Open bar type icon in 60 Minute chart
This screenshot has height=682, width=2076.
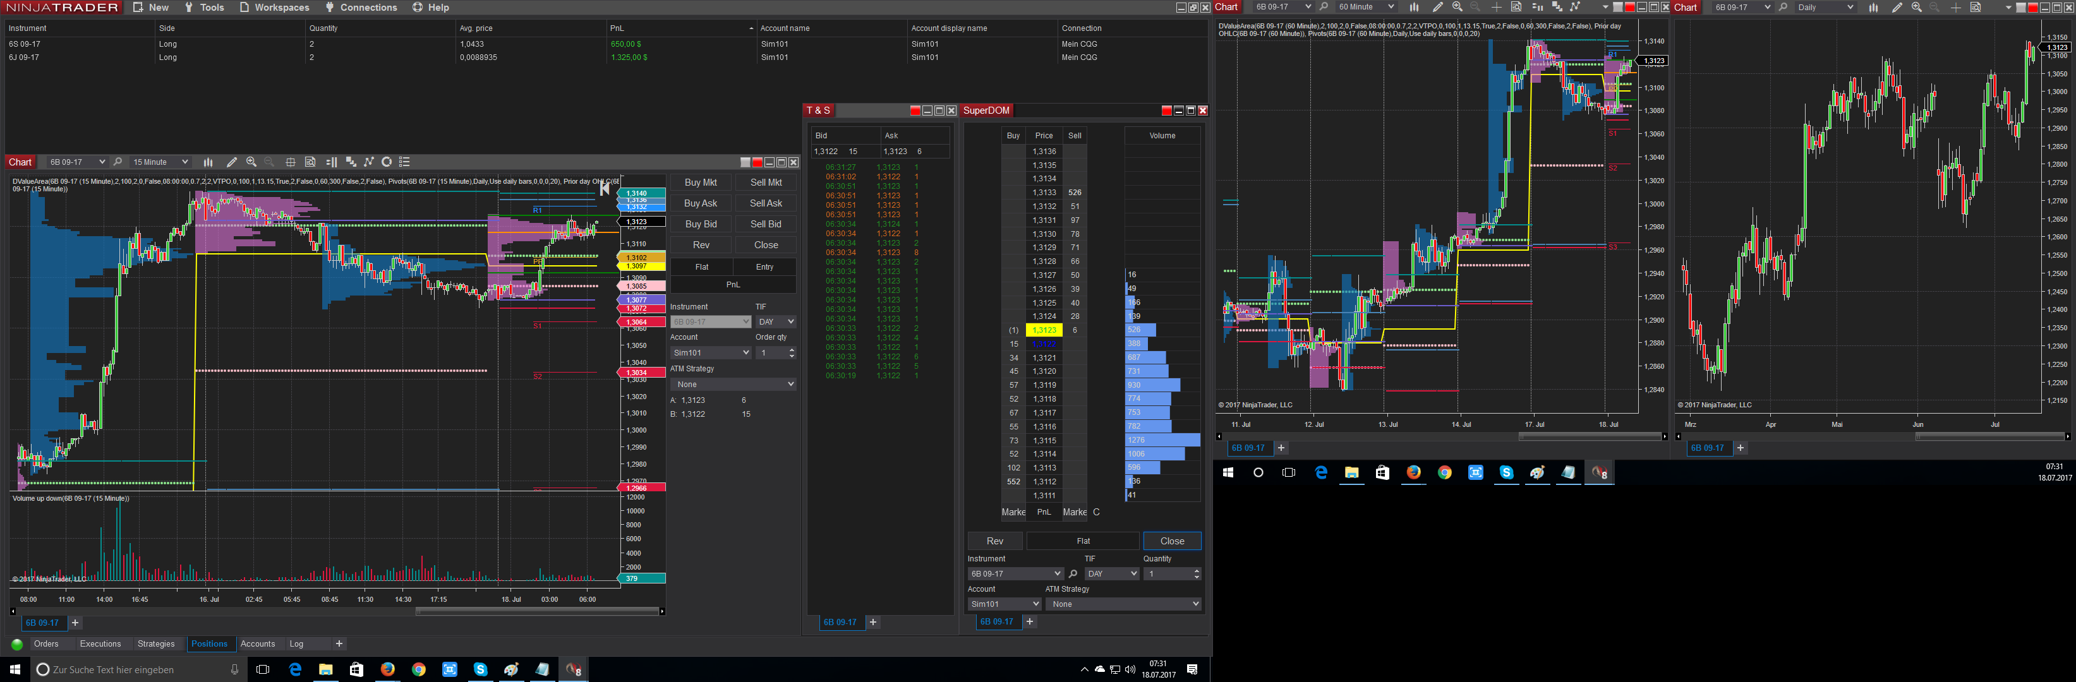click(x=1415, y=7)
